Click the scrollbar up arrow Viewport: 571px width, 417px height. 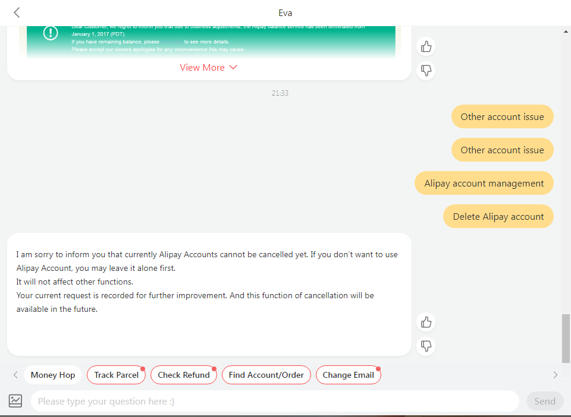(566, 31)
